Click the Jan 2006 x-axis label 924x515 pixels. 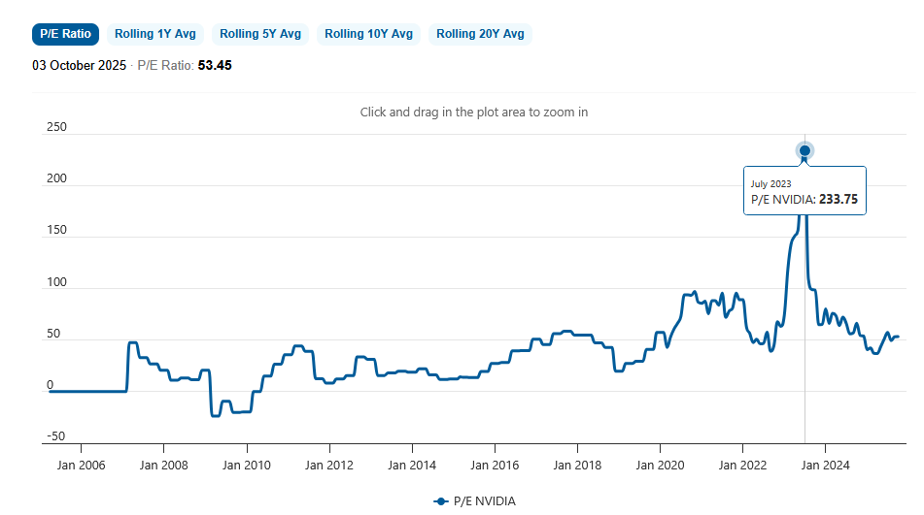pyautogui.click(x=81, y=464)
